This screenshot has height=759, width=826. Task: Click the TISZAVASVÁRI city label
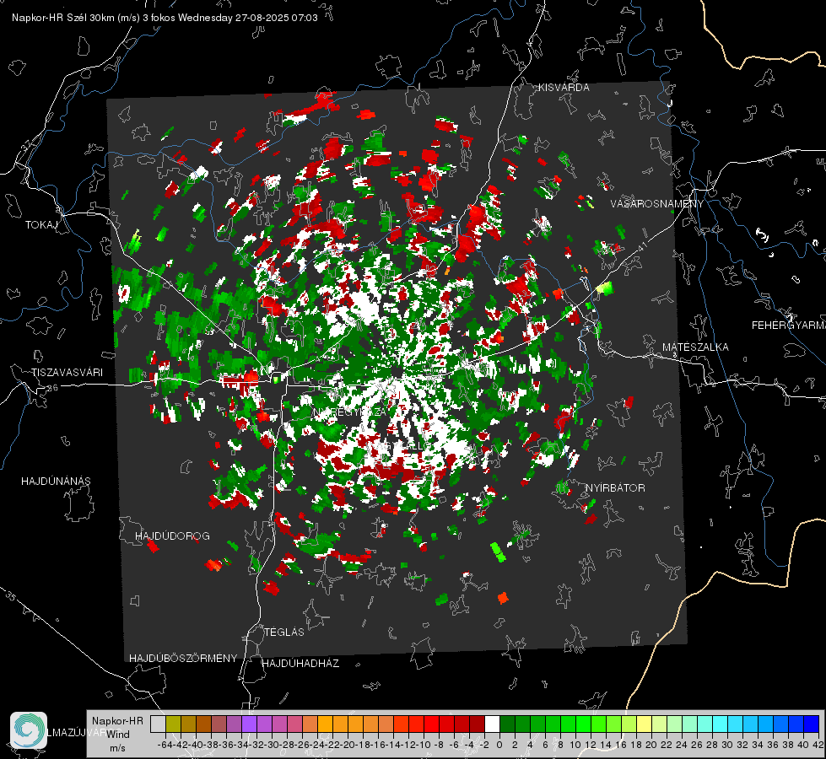click(67, 373)
